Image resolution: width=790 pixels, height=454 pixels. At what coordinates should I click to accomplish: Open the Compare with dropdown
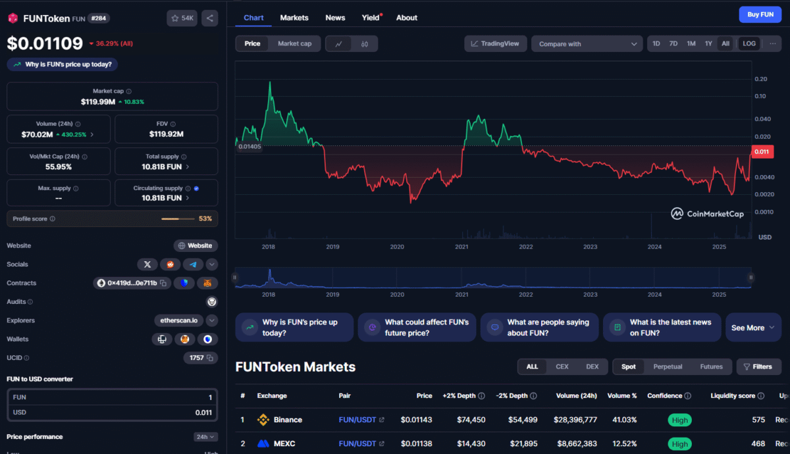(585, 43)
